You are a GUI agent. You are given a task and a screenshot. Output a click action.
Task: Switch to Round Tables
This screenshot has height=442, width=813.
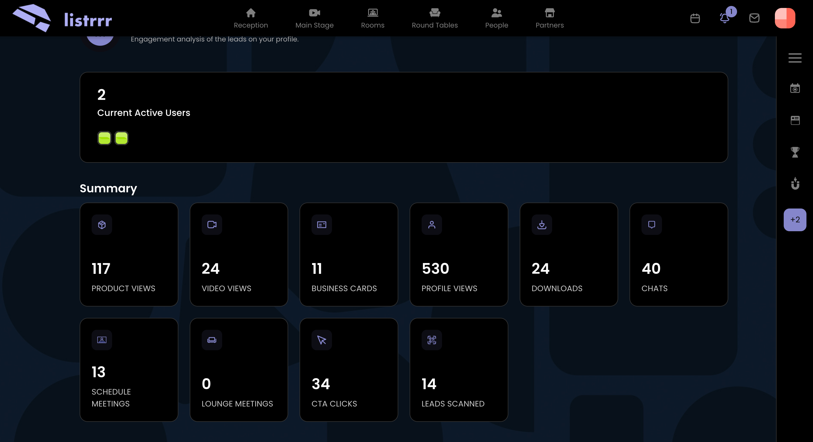point(435,18)
